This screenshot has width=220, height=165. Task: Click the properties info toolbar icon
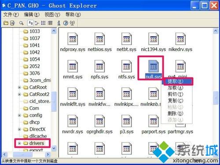(59, 23)
